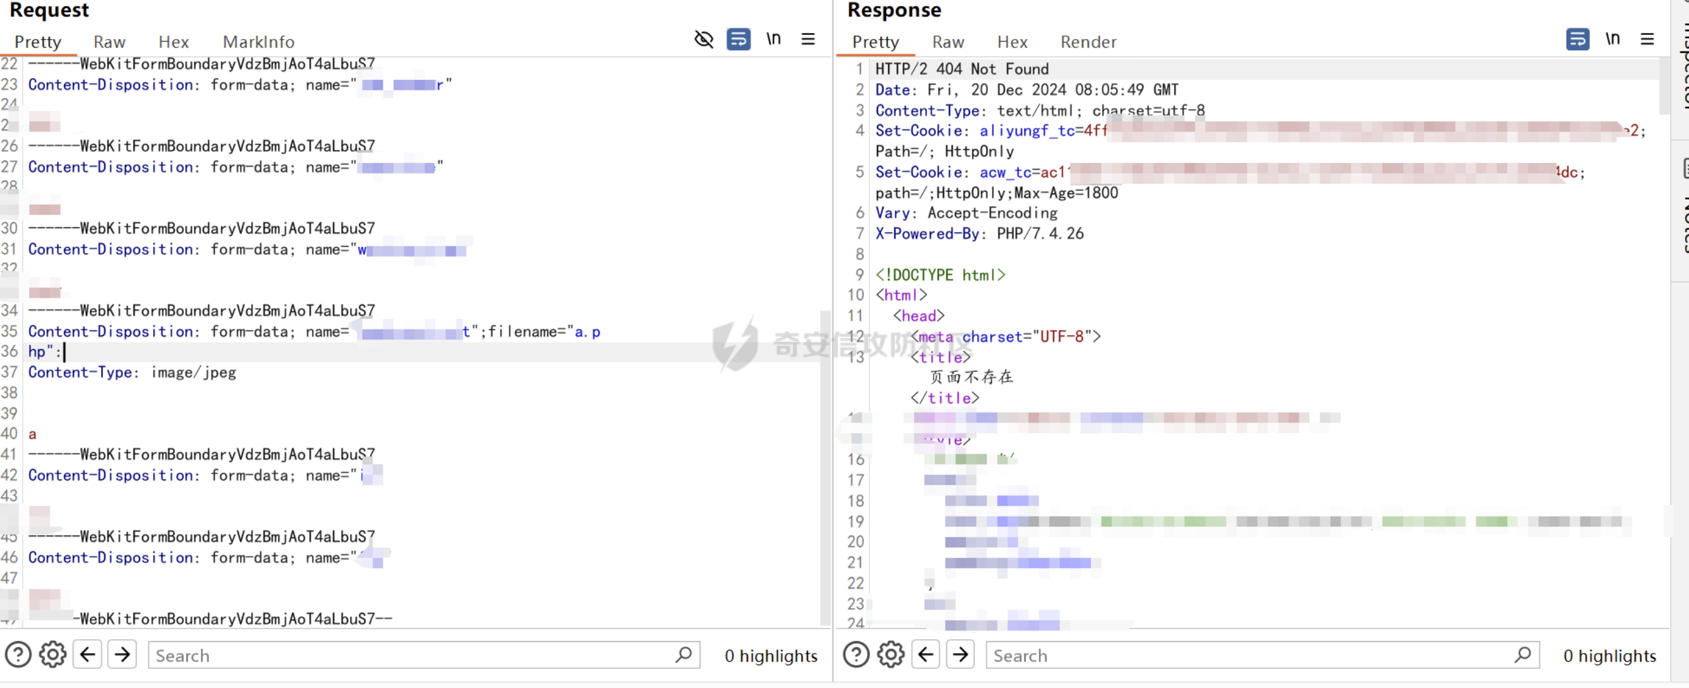The width and height of the screenshot is (1689, 688).
Task: Open Response panel hamburger options menu
Action: (x=1647, y=40)
